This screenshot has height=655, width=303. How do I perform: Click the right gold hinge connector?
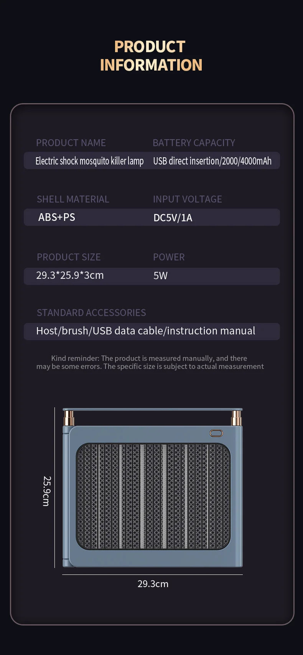(236, 418)
